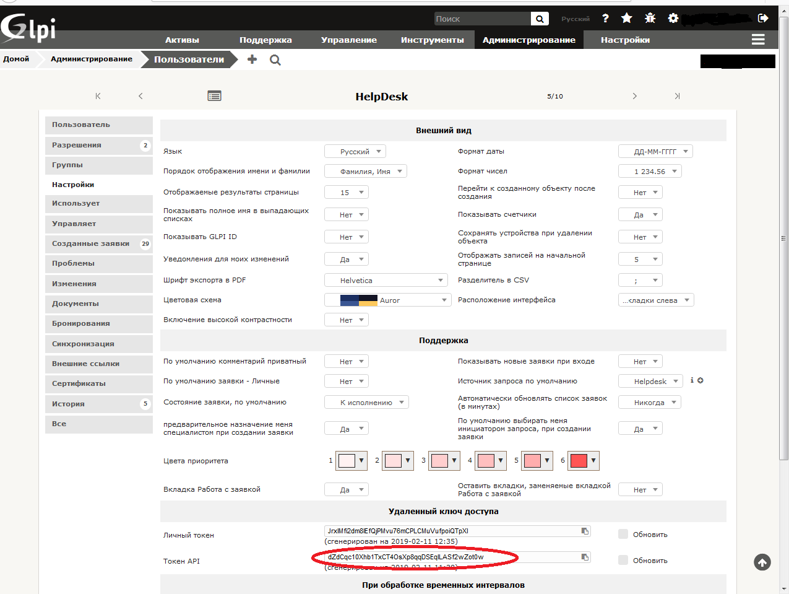Check the Обновить box for Токен API

coord(623,560)
